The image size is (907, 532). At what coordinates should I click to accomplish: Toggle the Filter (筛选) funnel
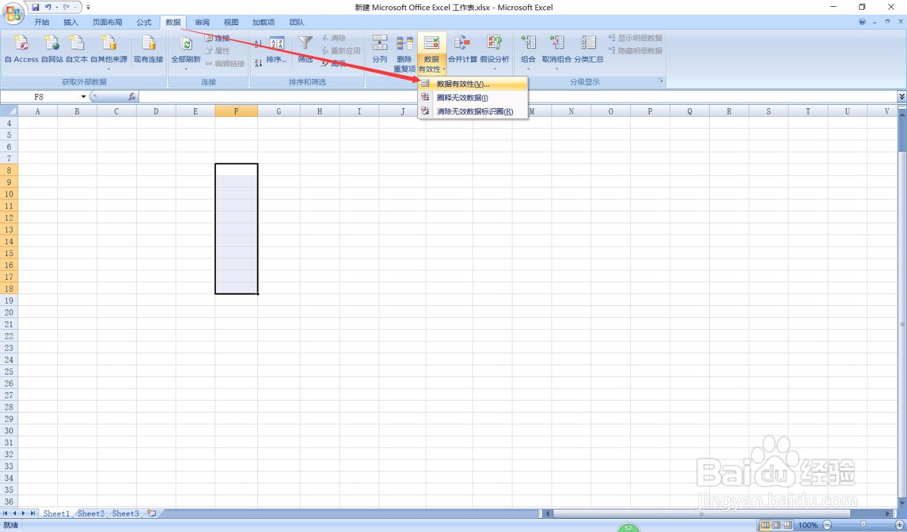pyautogui.click(x=306, y=49)
